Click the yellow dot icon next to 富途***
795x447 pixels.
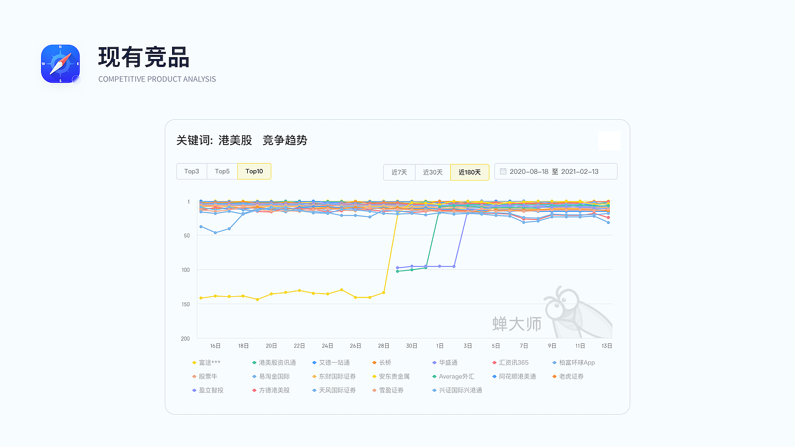pos(194,362)
